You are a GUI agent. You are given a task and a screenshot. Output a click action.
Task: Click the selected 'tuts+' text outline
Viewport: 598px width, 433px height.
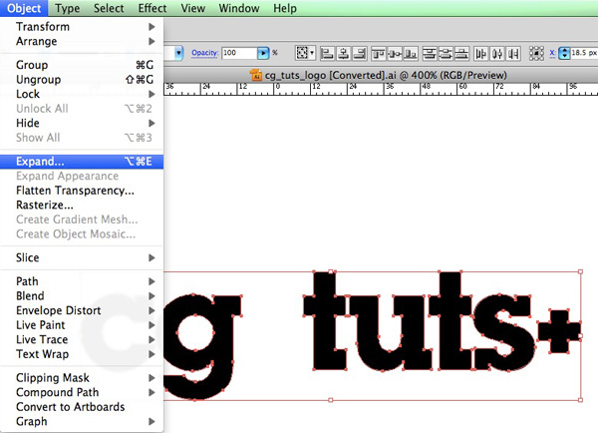(x=443, y=321)
